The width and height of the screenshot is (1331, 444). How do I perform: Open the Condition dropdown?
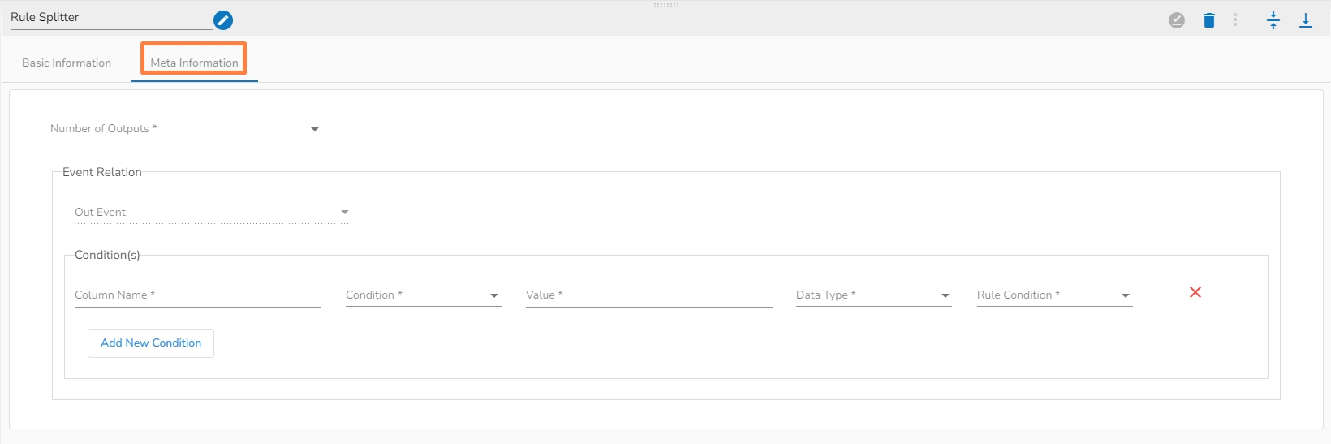click(423, 295)
